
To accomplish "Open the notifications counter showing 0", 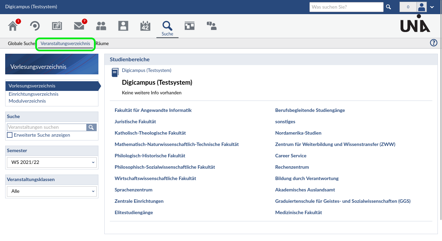I will click(x=408, y=7).
